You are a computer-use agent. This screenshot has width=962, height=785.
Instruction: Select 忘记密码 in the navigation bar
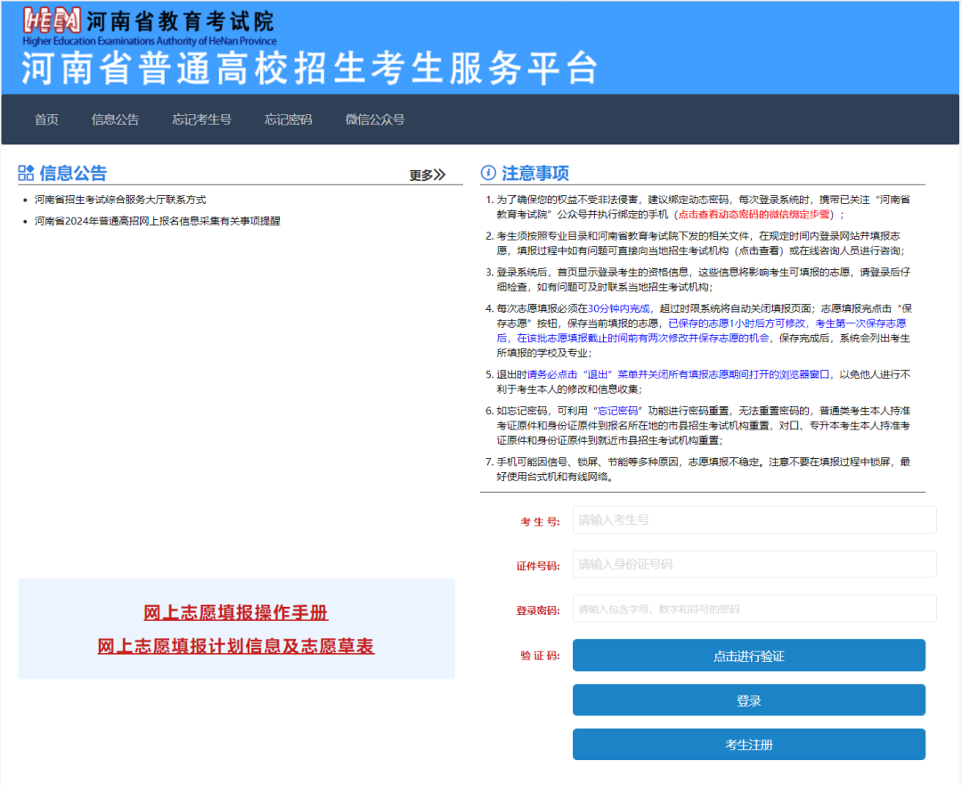click(x=289, y=119)
